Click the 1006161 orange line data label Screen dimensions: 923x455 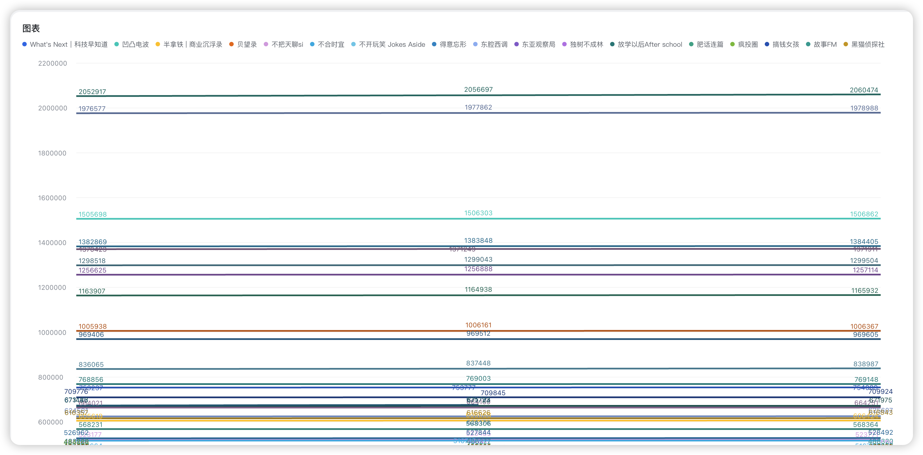(x=478, y=325)
